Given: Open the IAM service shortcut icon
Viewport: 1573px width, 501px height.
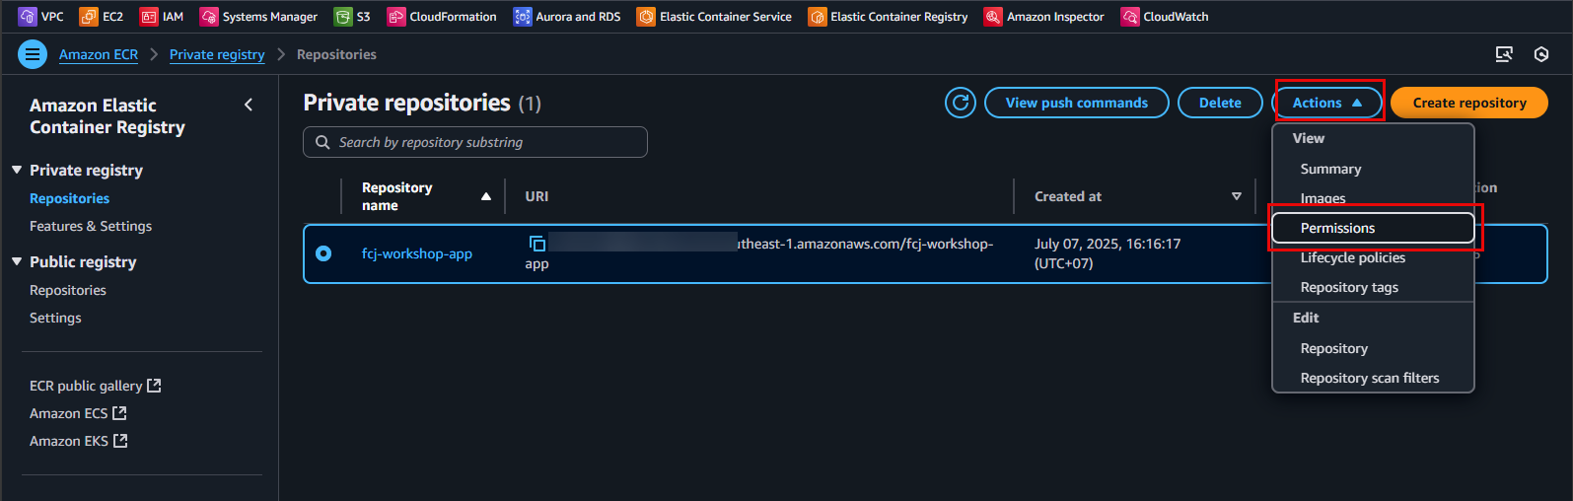Looking at the screenshot, I should tap(149, 17).
